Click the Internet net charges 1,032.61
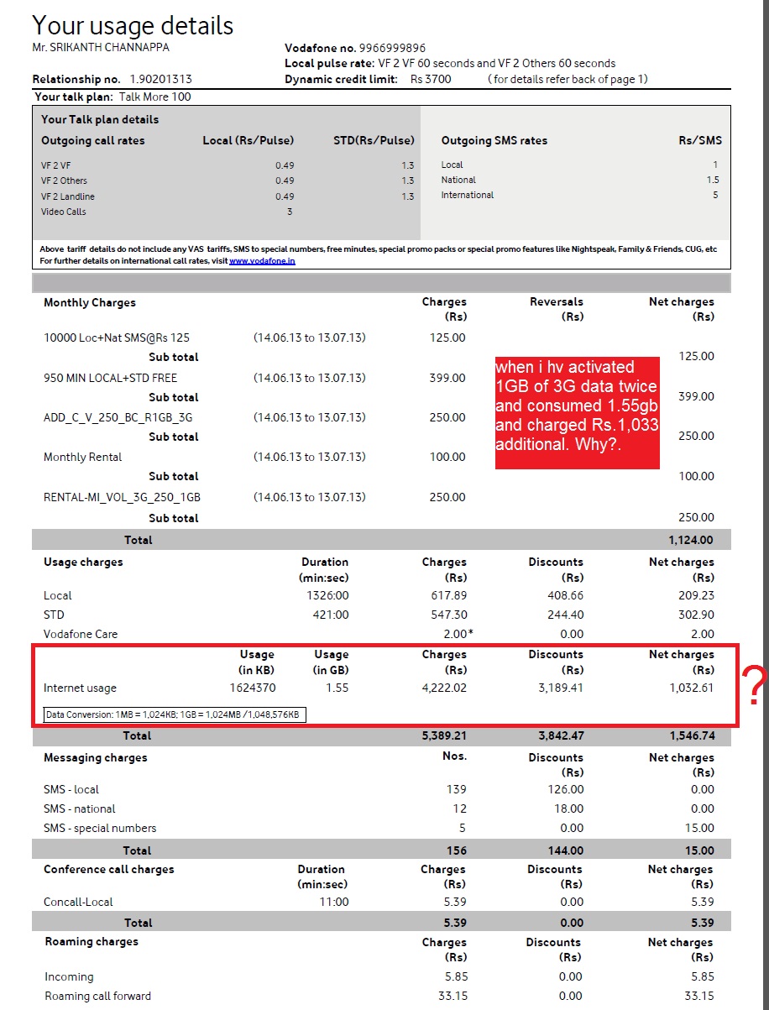Viewport: 769px width, 1010px height. point(687,688)
